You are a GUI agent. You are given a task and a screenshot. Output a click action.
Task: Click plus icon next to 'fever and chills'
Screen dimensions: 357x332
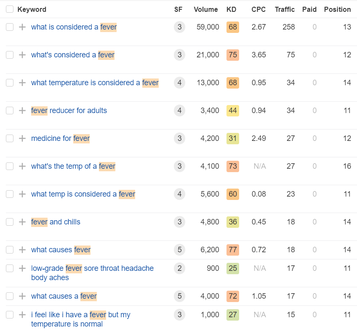tap(22, 222)
